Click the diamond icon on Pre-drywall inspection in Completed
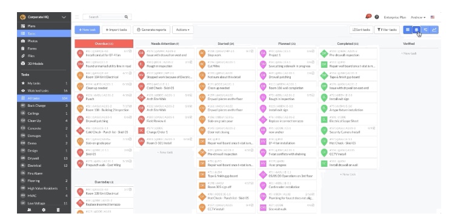 point(324,53)
